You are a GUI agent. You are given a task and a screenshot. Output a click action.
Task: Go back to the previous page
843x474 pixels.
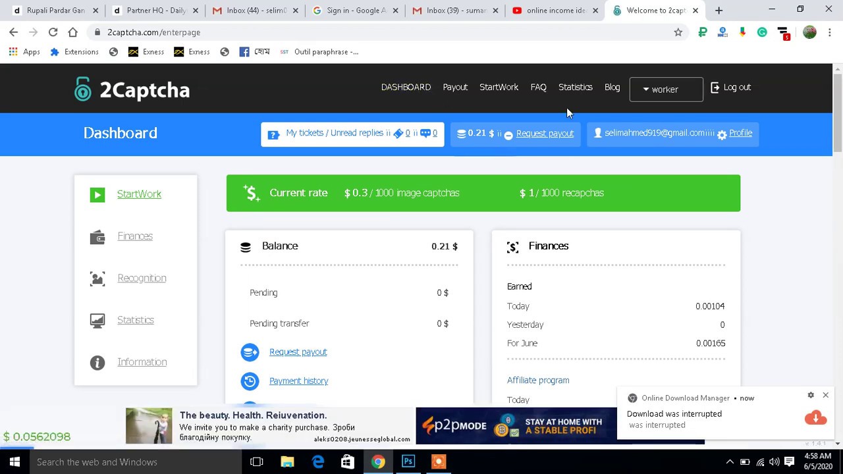(x=13, y=32)
